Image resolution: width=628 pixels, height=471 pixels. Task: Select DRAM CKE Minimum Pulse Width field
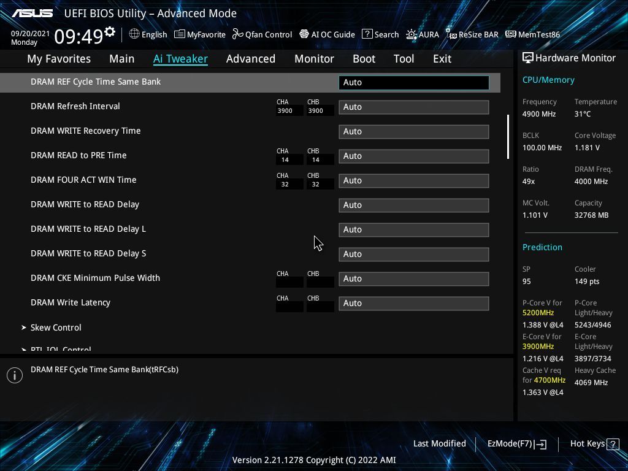point(414,279)
